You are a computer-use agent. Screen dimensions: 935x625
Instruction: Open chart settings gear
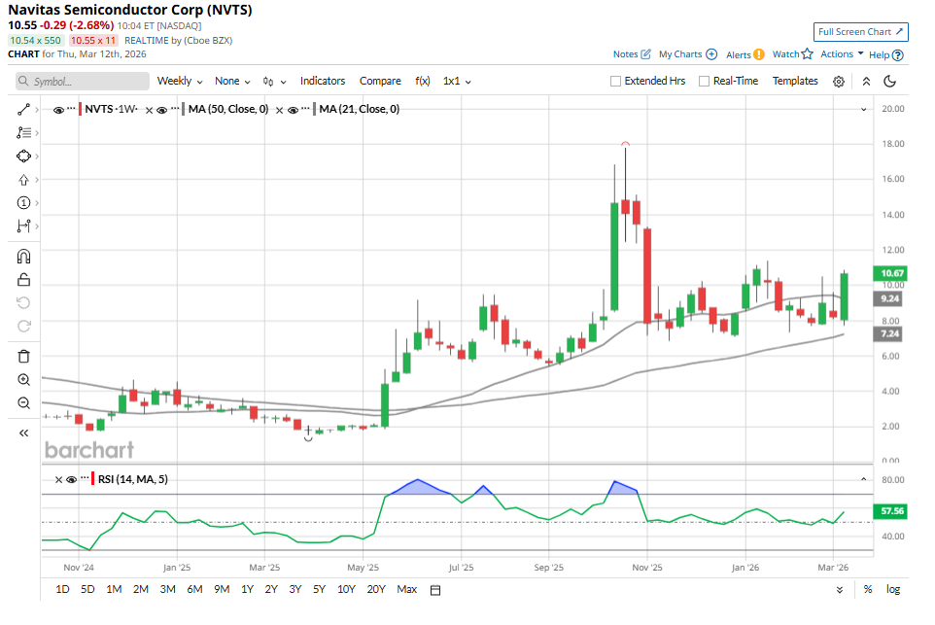tap(839, 82)
